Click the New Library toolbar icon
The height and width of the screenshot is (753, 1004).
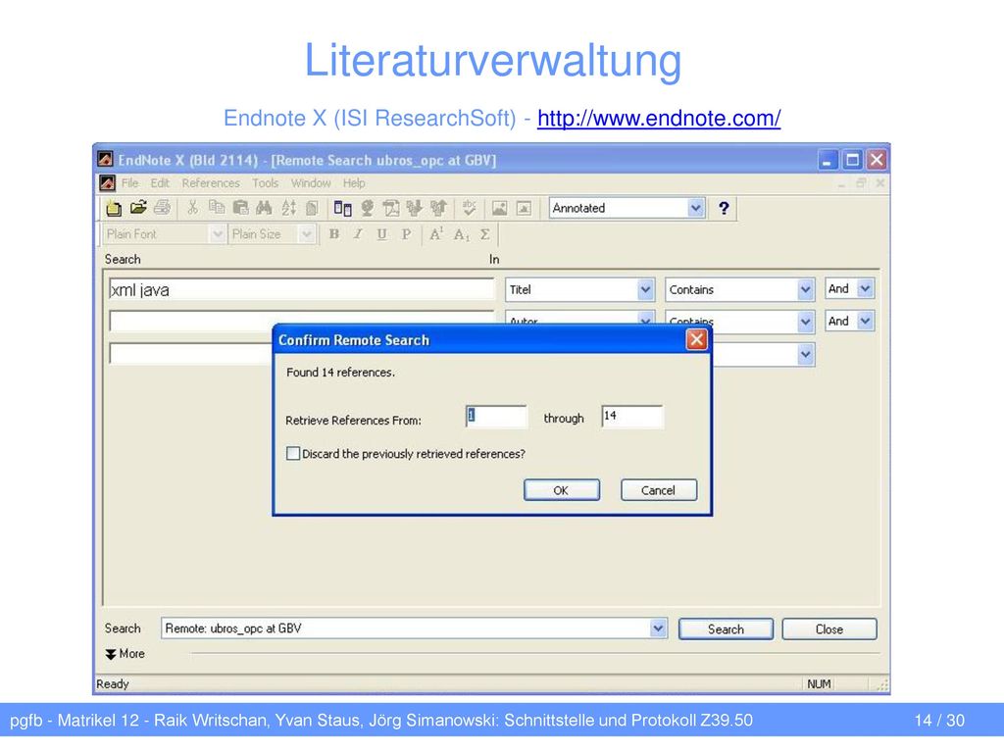click(x=114, y=208)
